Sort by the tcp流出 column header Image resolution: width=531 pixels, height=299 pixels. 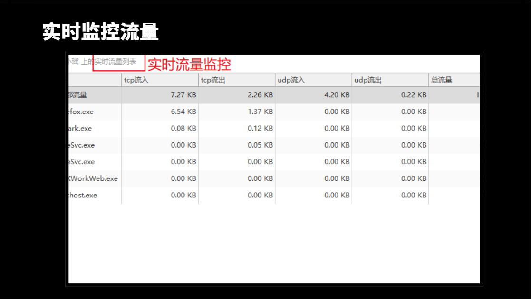pos(237,80)
